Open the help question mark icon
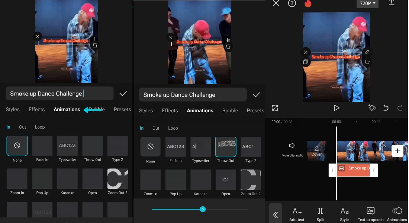 (x=292, y=3)
